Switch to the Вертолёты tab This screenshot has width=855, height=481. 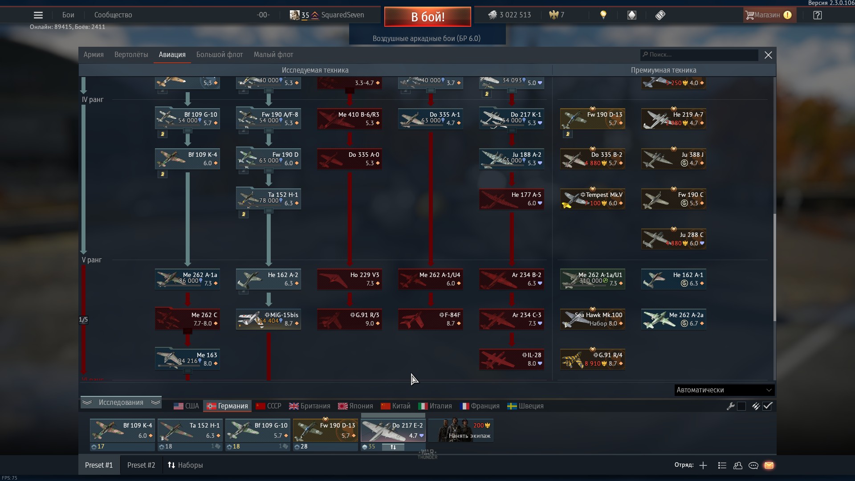coord(131,55)
